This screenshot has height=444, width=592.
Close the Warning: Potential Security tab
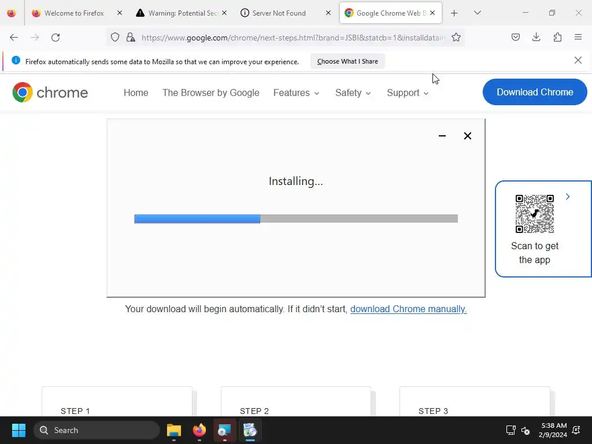tap(224, 13)
